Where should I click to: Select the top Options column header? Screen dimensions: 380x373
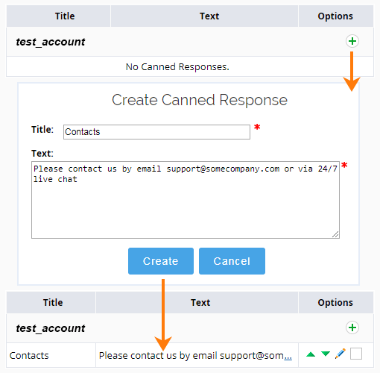(336, 16)
